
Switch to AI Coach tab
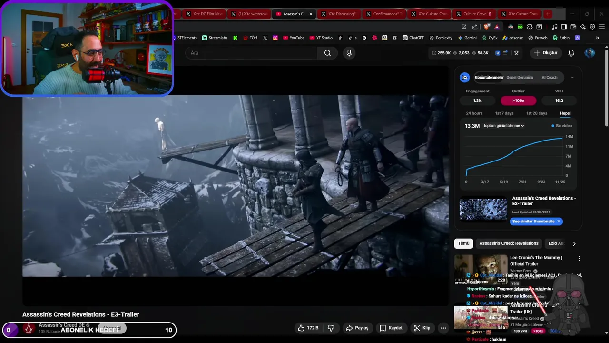[550, 77]
